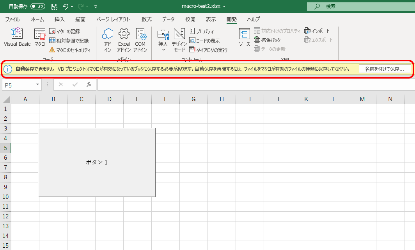Open the XML ソース pane
The height and width of the screenshot is (250, 415).
[x=244, y=39]
